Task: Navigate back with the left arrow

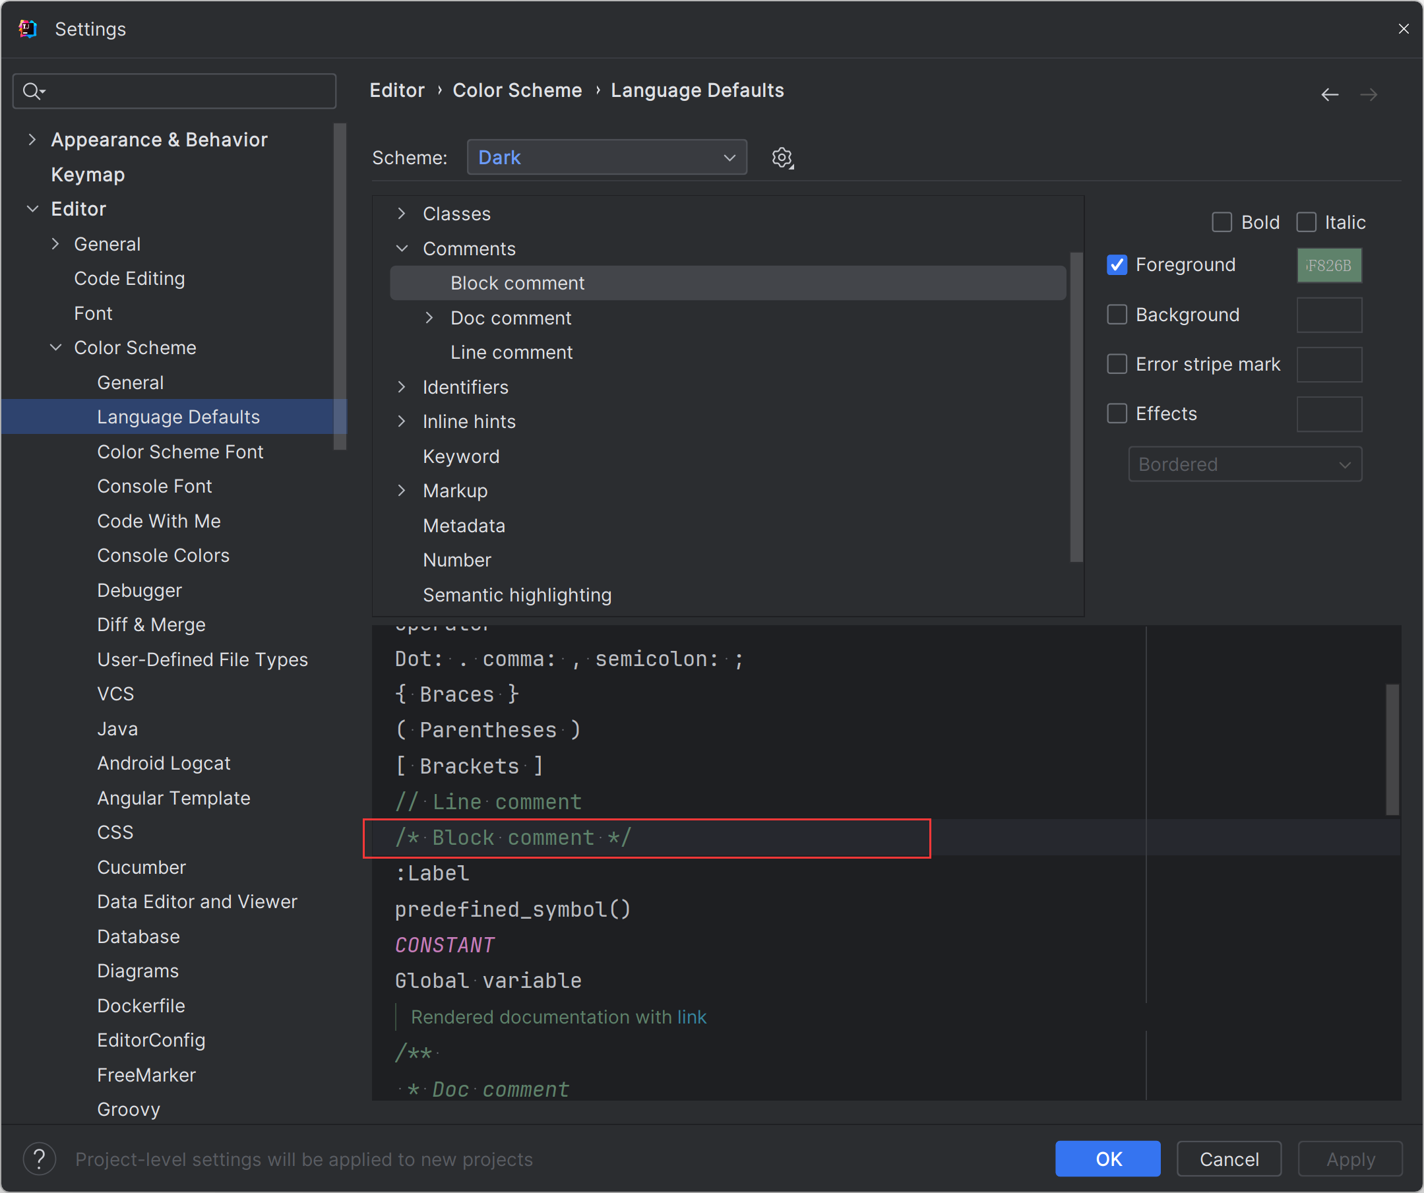Action: [1329, 94]
